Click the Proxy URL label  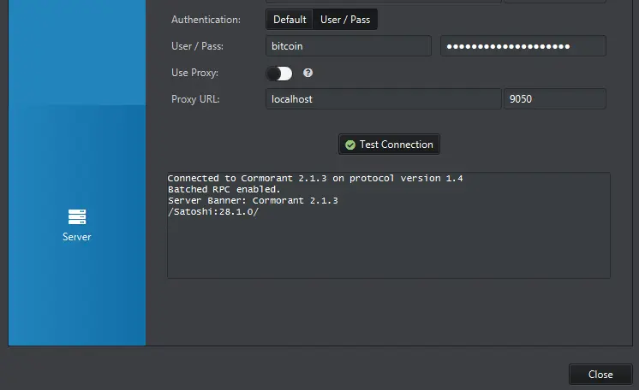[195, 99]
